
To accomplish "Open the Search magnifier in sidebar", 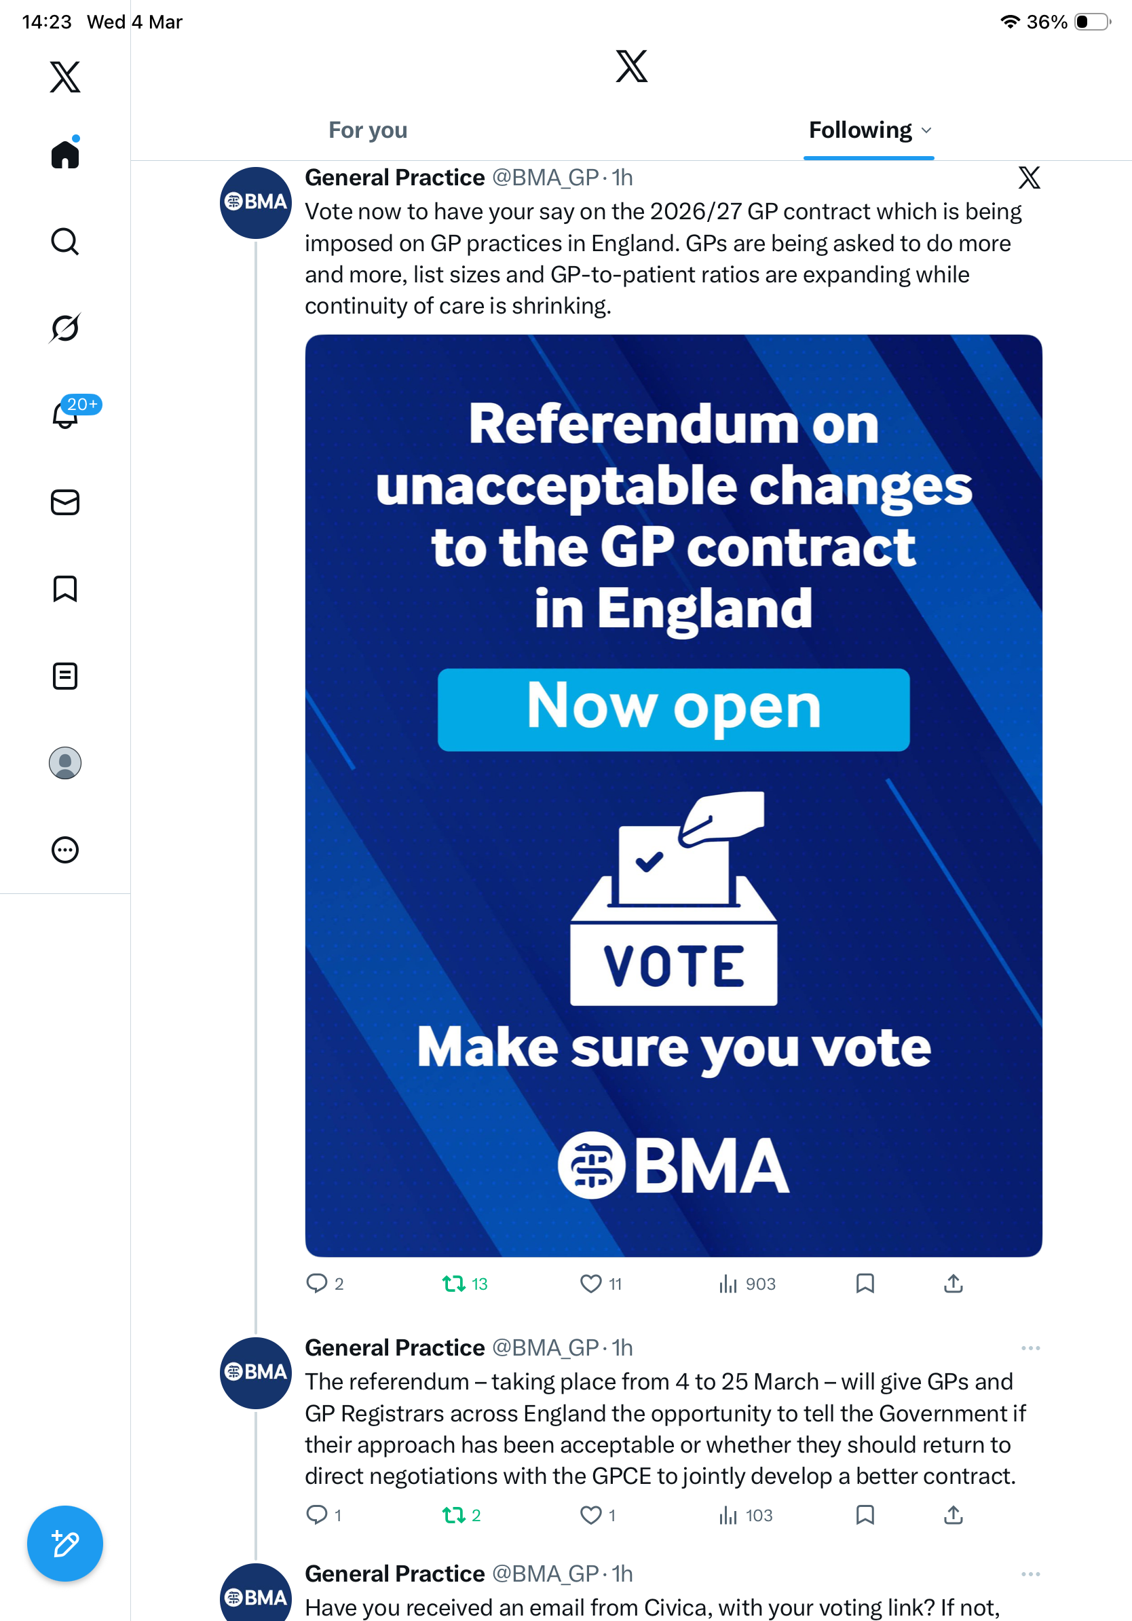I will pyautogui.click(x=65, y=242).
